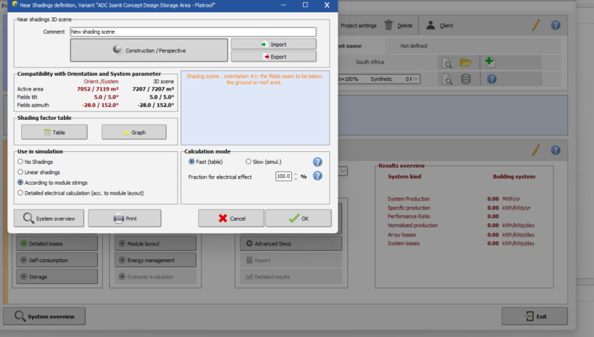Expand the Synthetic meteo file dropdown
594x337 pixels.
pyautogui.click(x=416, y=79)
